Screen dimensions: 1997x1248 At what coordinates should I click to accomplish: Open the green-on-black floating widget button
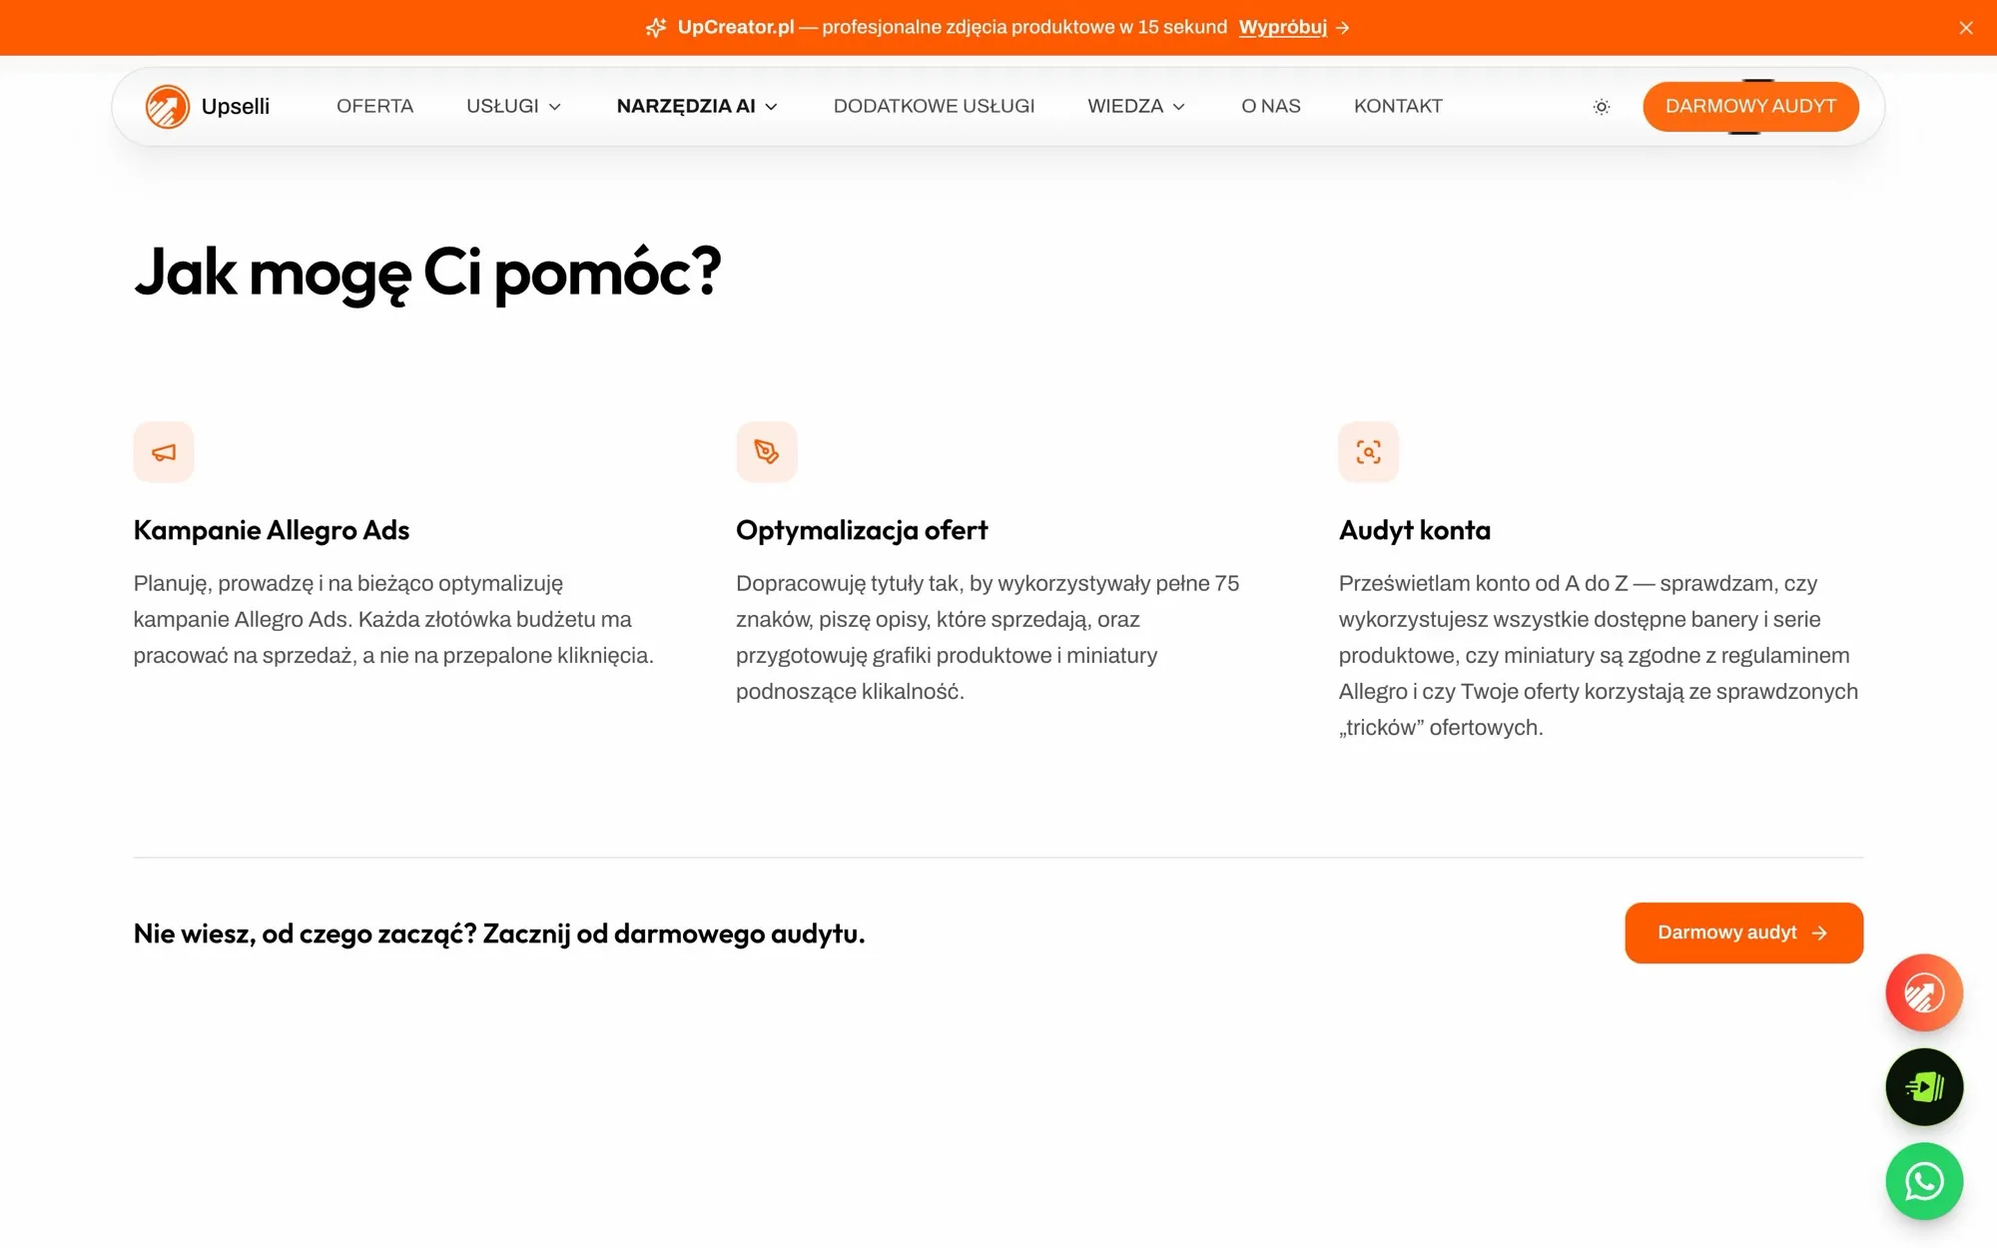[1924, 1087]
